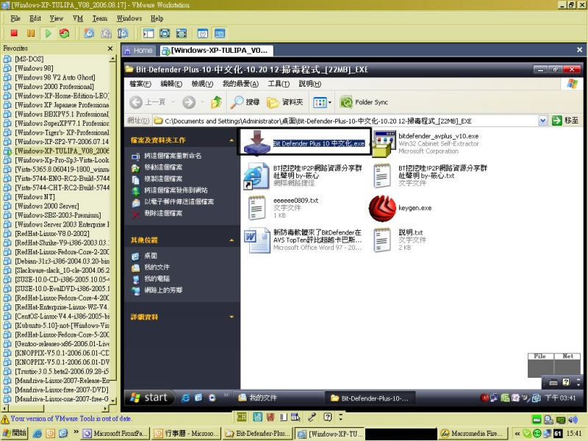Screen dimensions: 588x441
Task: Open the VMware Team menu
Action: coord(100,18)
